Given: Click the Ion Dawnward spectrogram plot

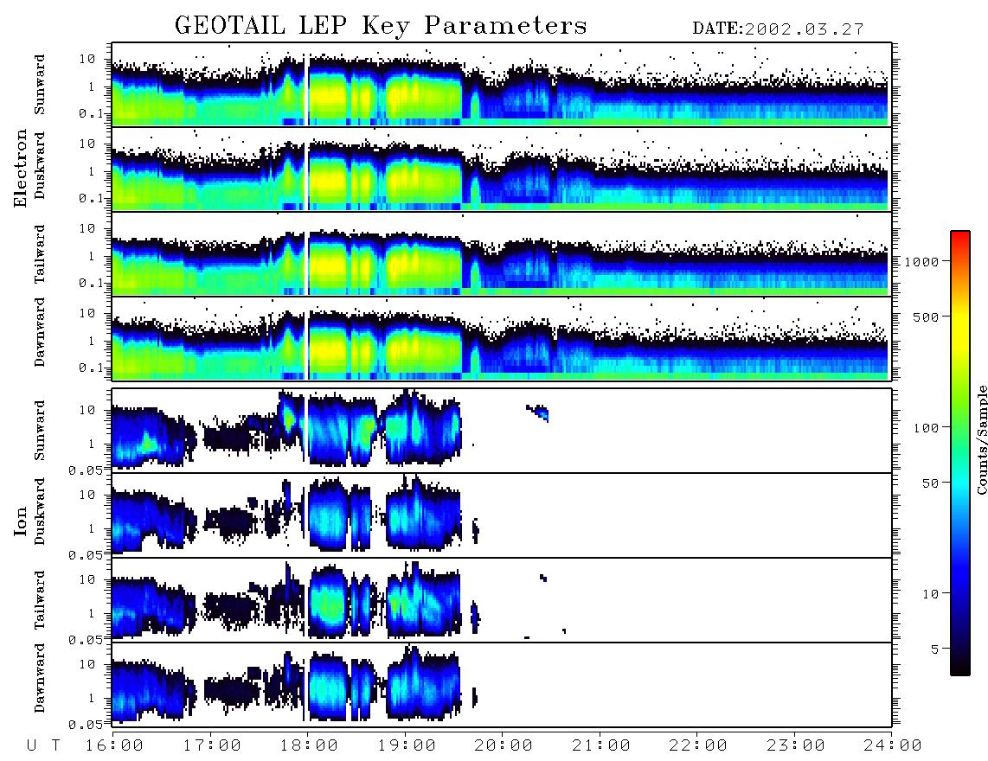Looking at the screenshot, I should [x=502, y=685].
